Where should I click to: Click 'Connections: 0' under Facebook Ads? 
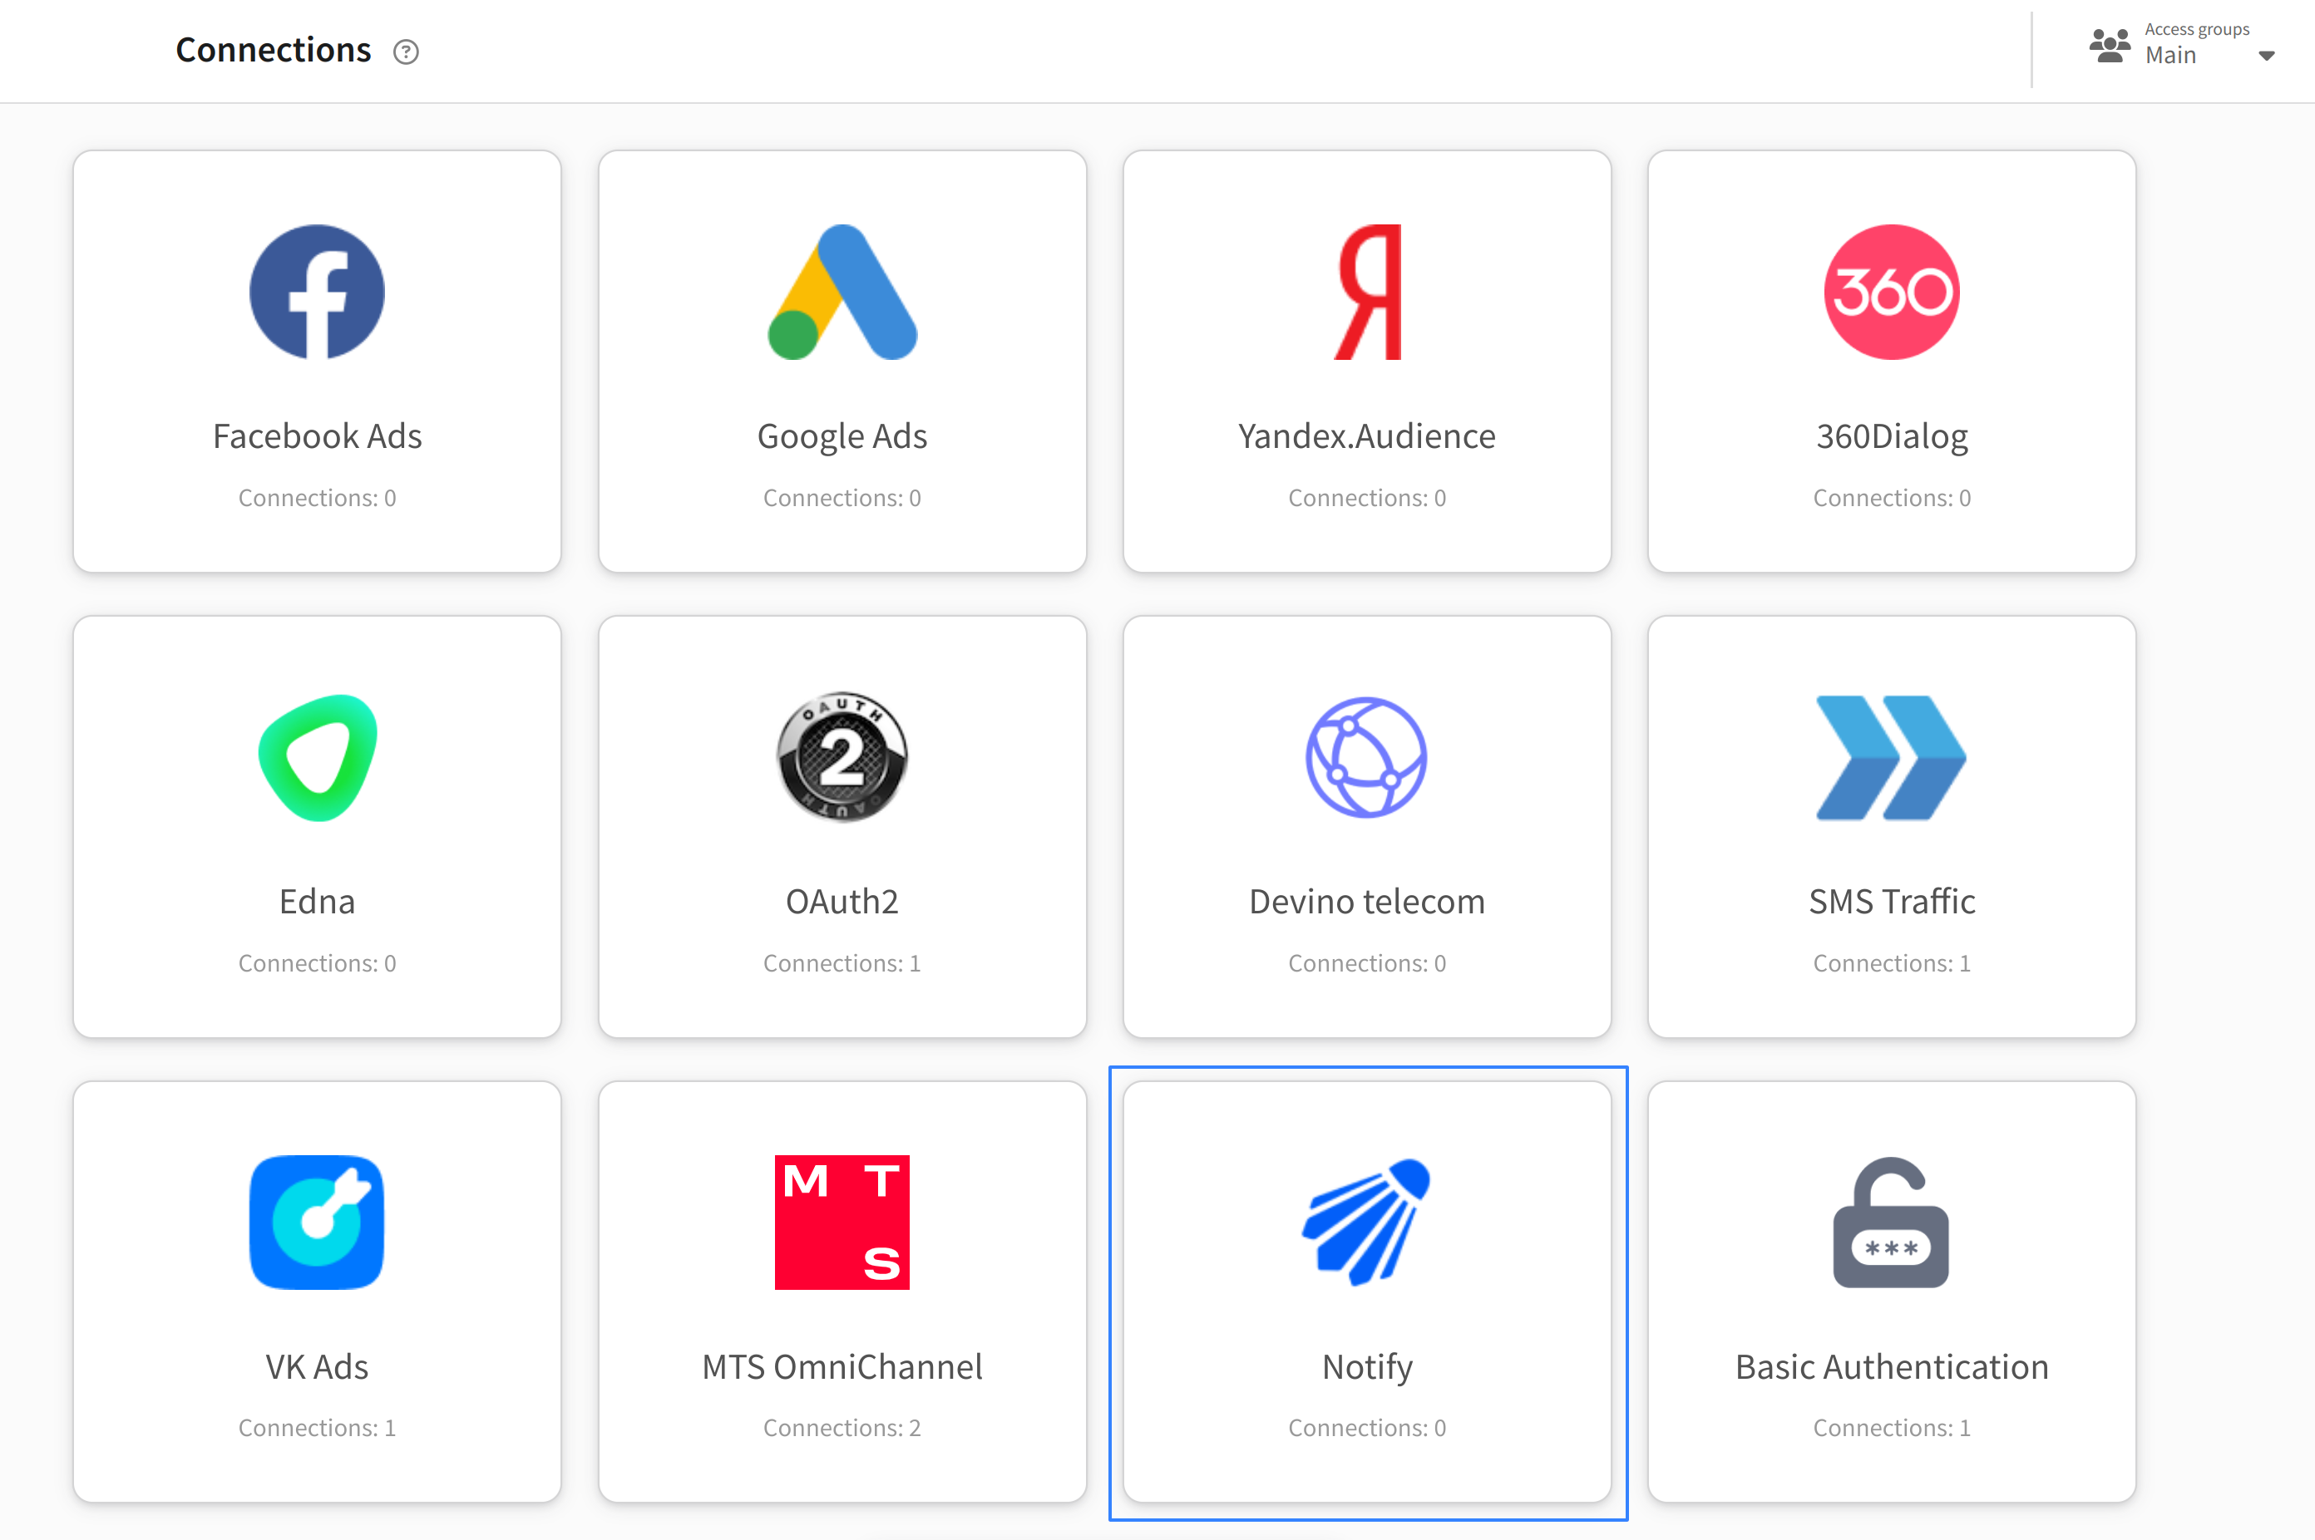pyautogui.click(x=318, y=498)
